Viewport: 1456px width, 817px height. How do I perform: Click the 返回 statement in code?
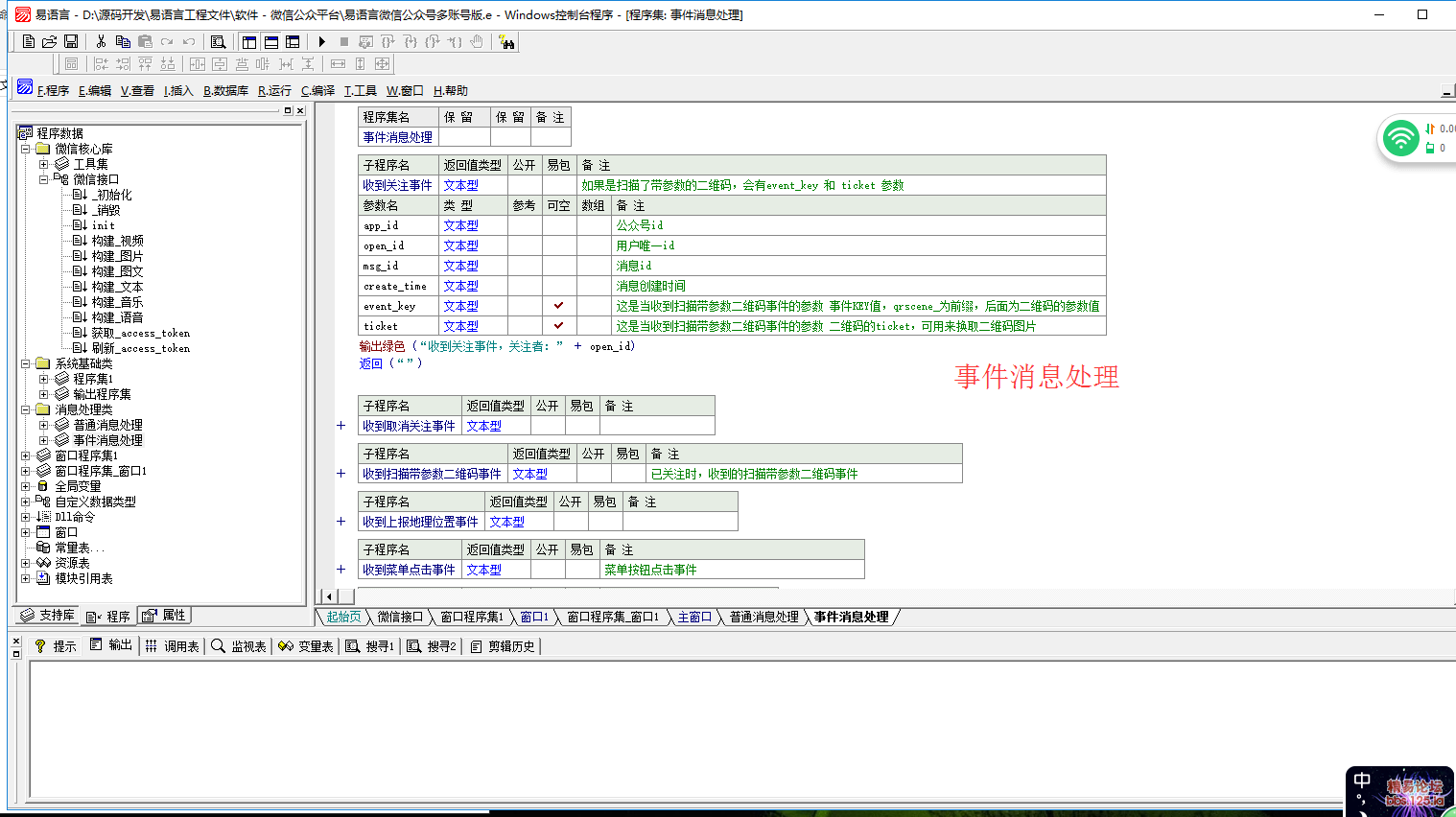click(x=371, y=363)
